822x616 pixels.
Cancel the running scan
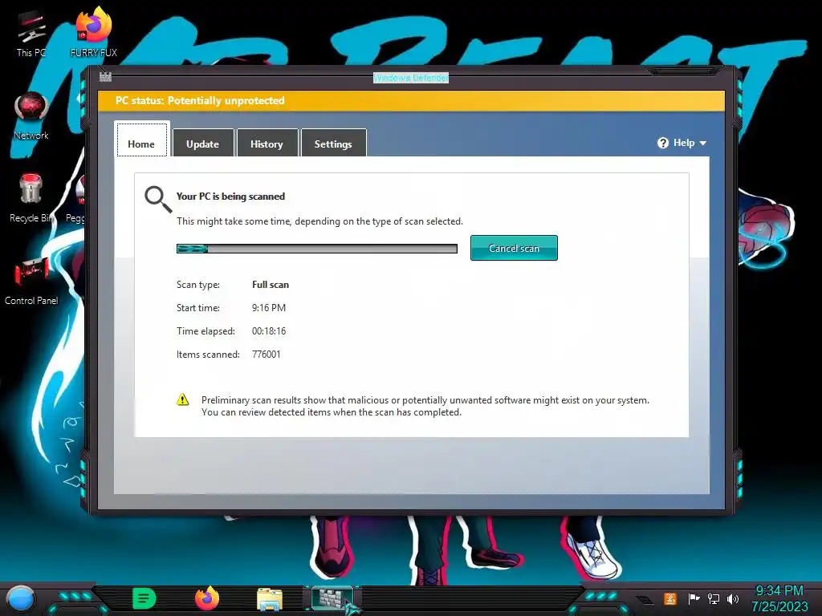coord(514,248)
